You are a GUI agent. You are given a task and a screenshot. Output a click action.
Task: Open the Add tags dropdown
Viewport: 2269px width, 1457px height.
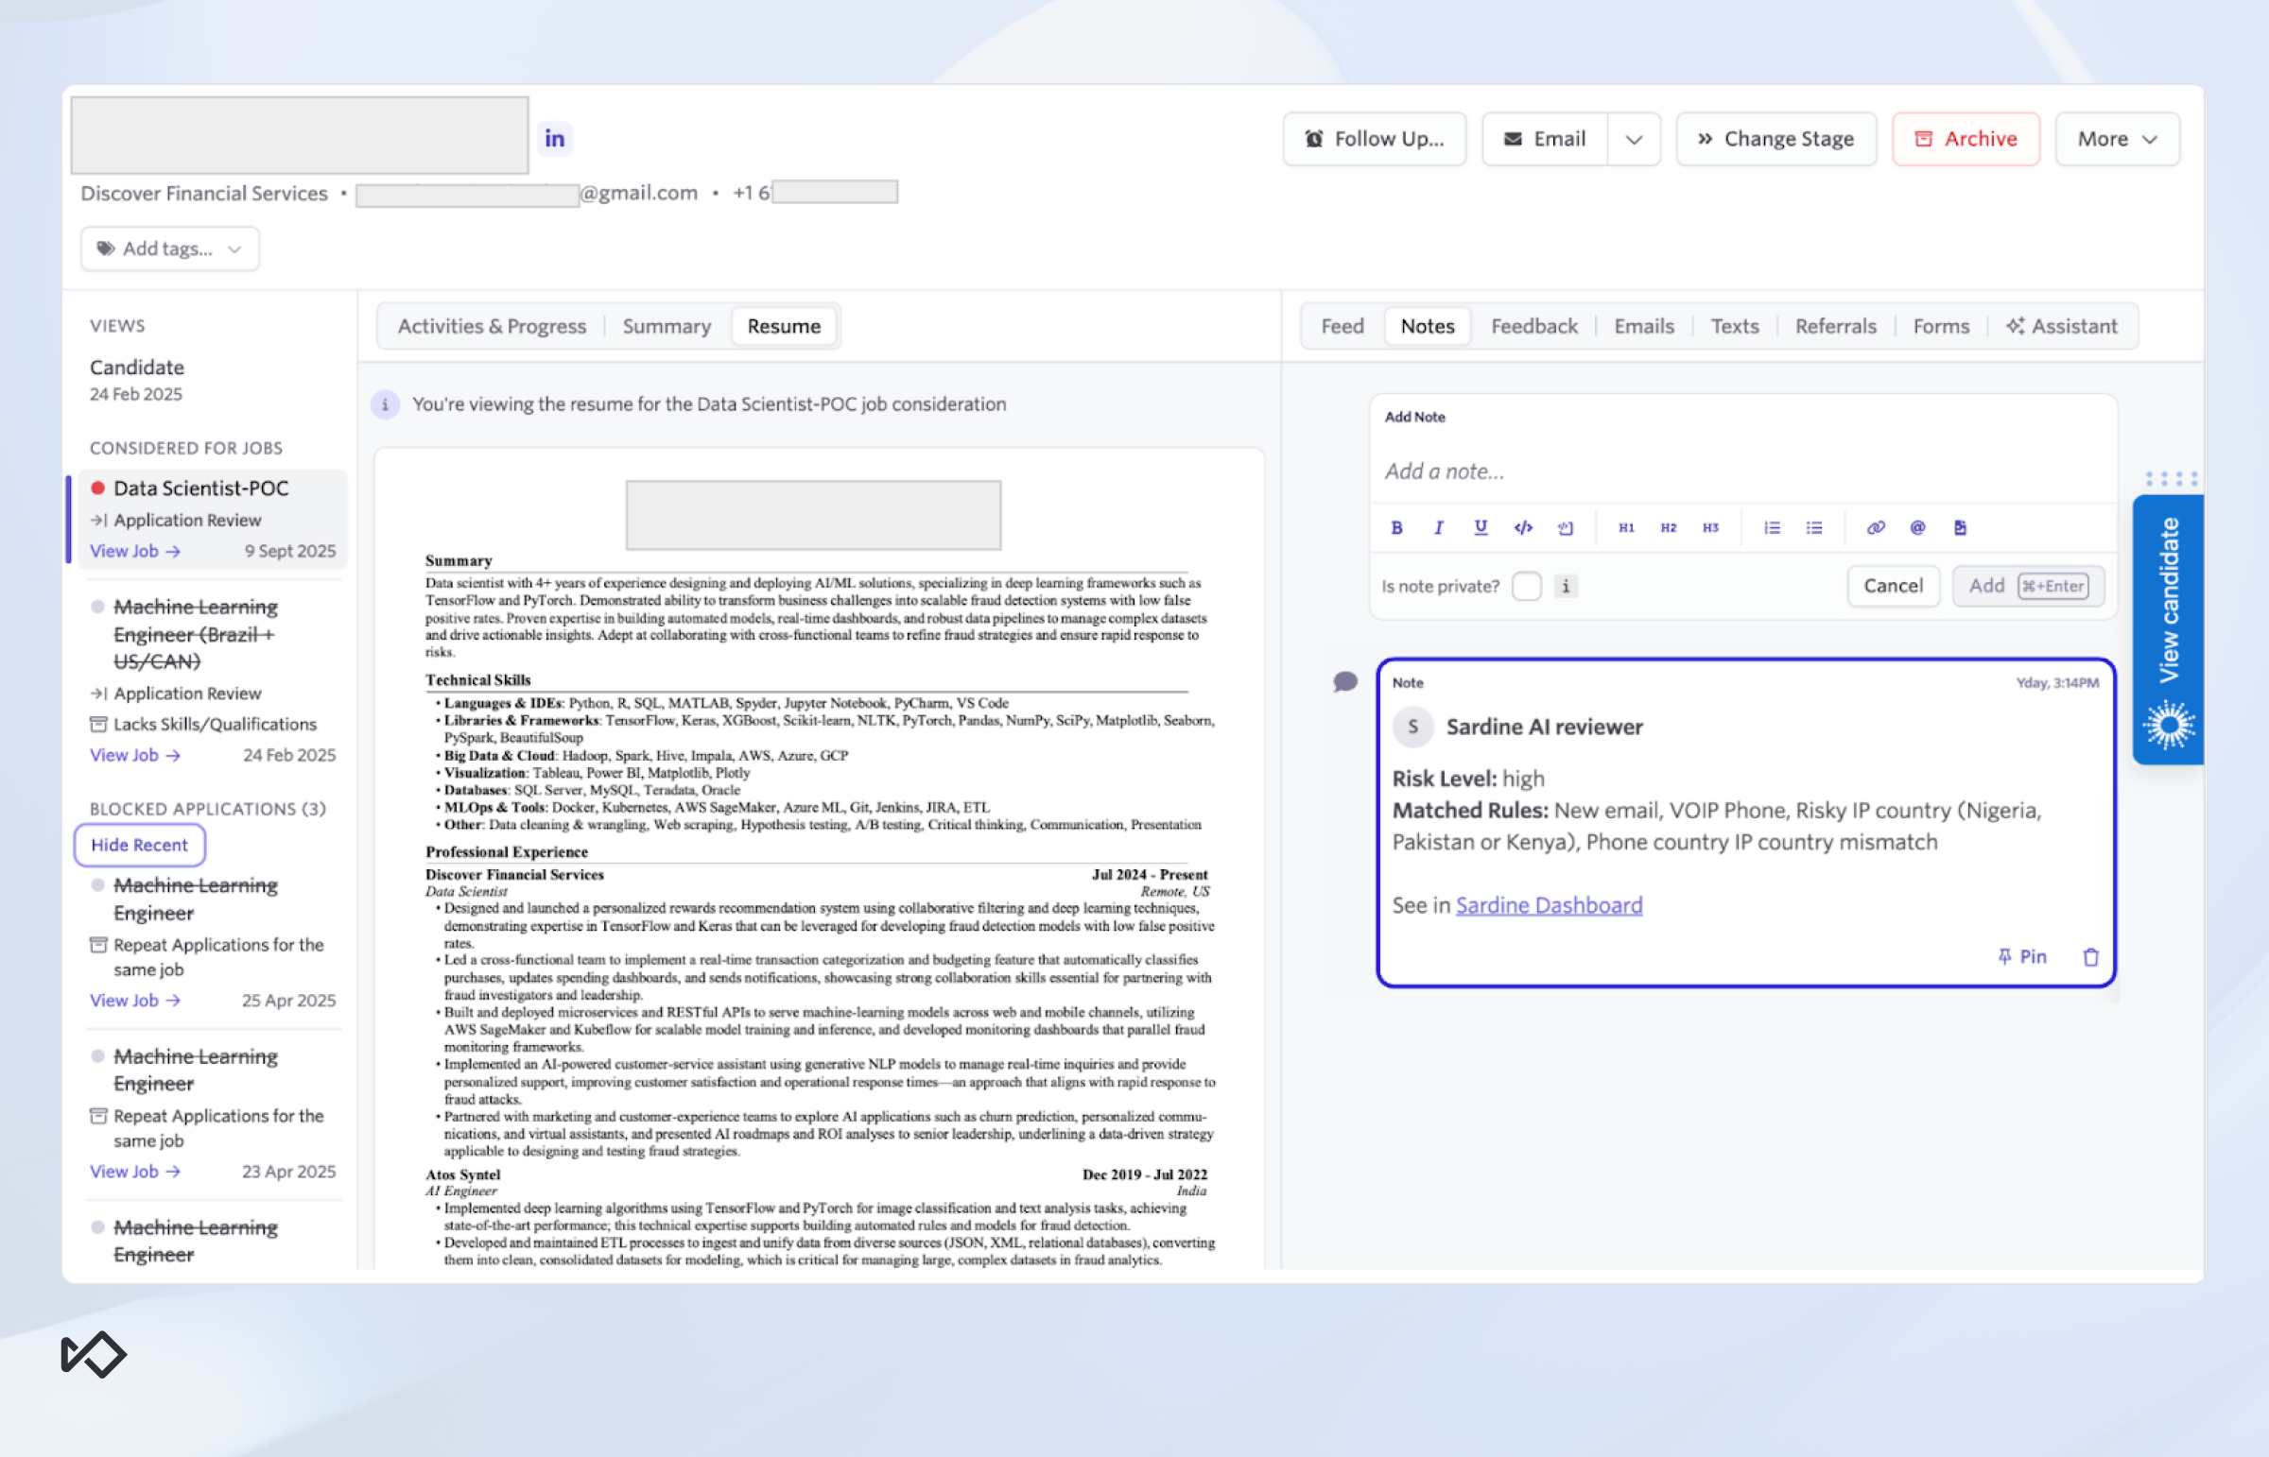(170, 249)
